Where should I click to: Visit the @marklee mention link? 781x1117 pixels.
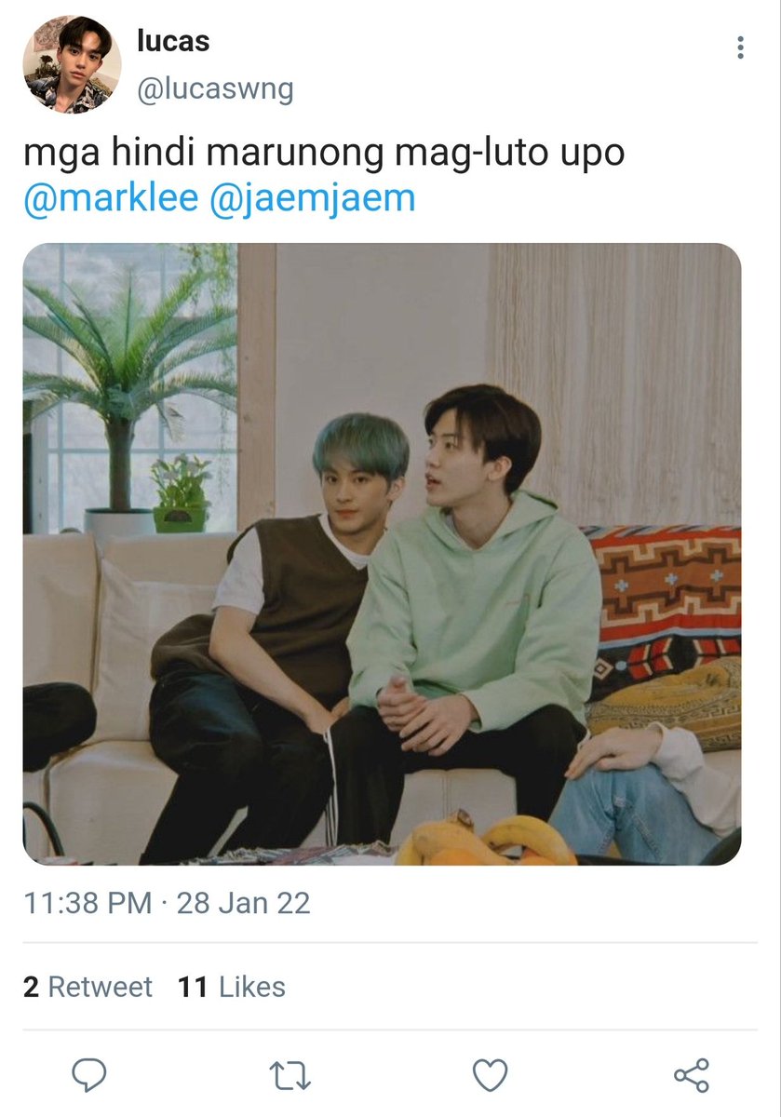111,199
